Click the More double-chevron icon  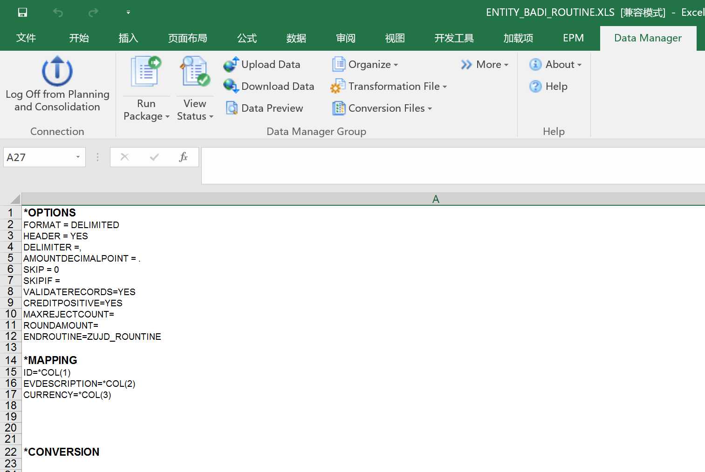466,65
